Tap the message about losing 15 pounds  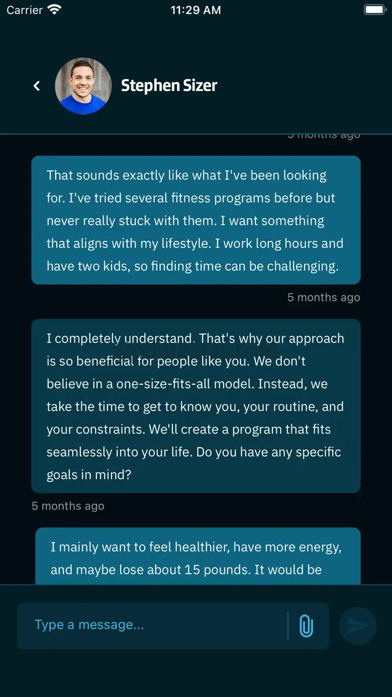(x=198, y=558)
